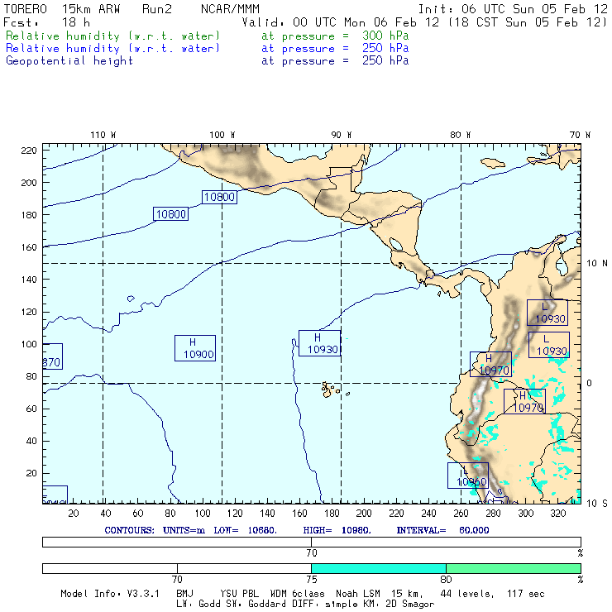Click the "NCAR/MMM" header label

pyautogui.click(x=230, y=9)
